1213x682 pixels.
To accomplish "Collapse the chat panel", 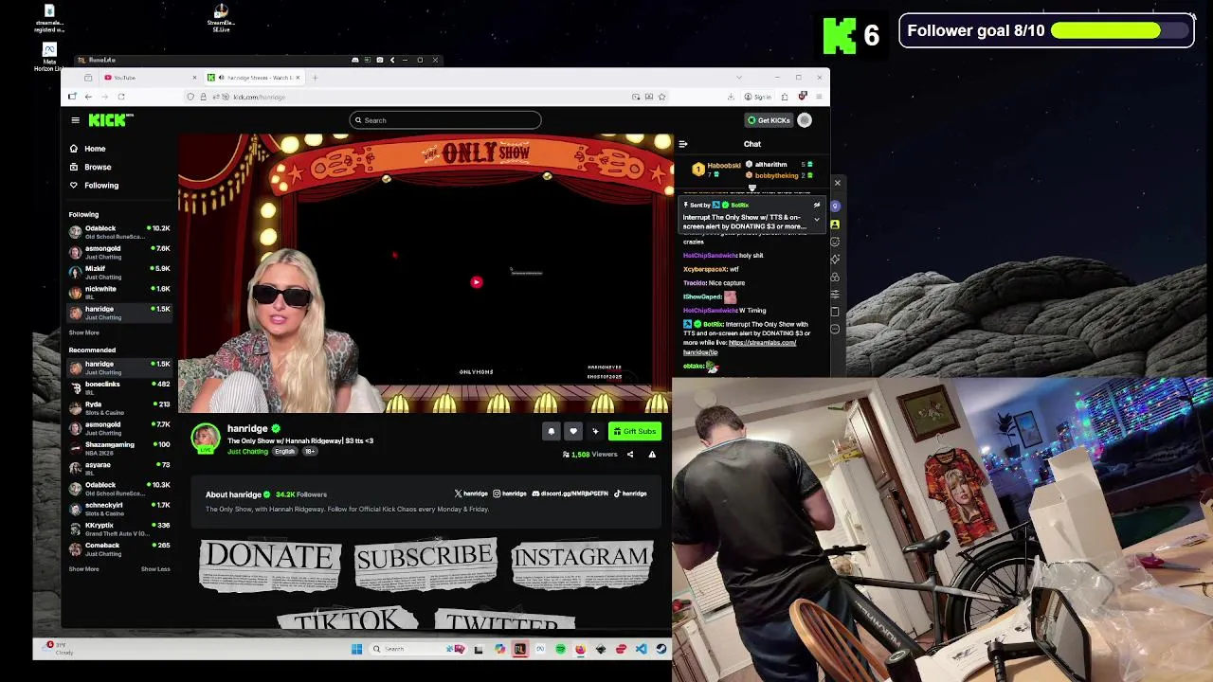I will coord(682,144).
